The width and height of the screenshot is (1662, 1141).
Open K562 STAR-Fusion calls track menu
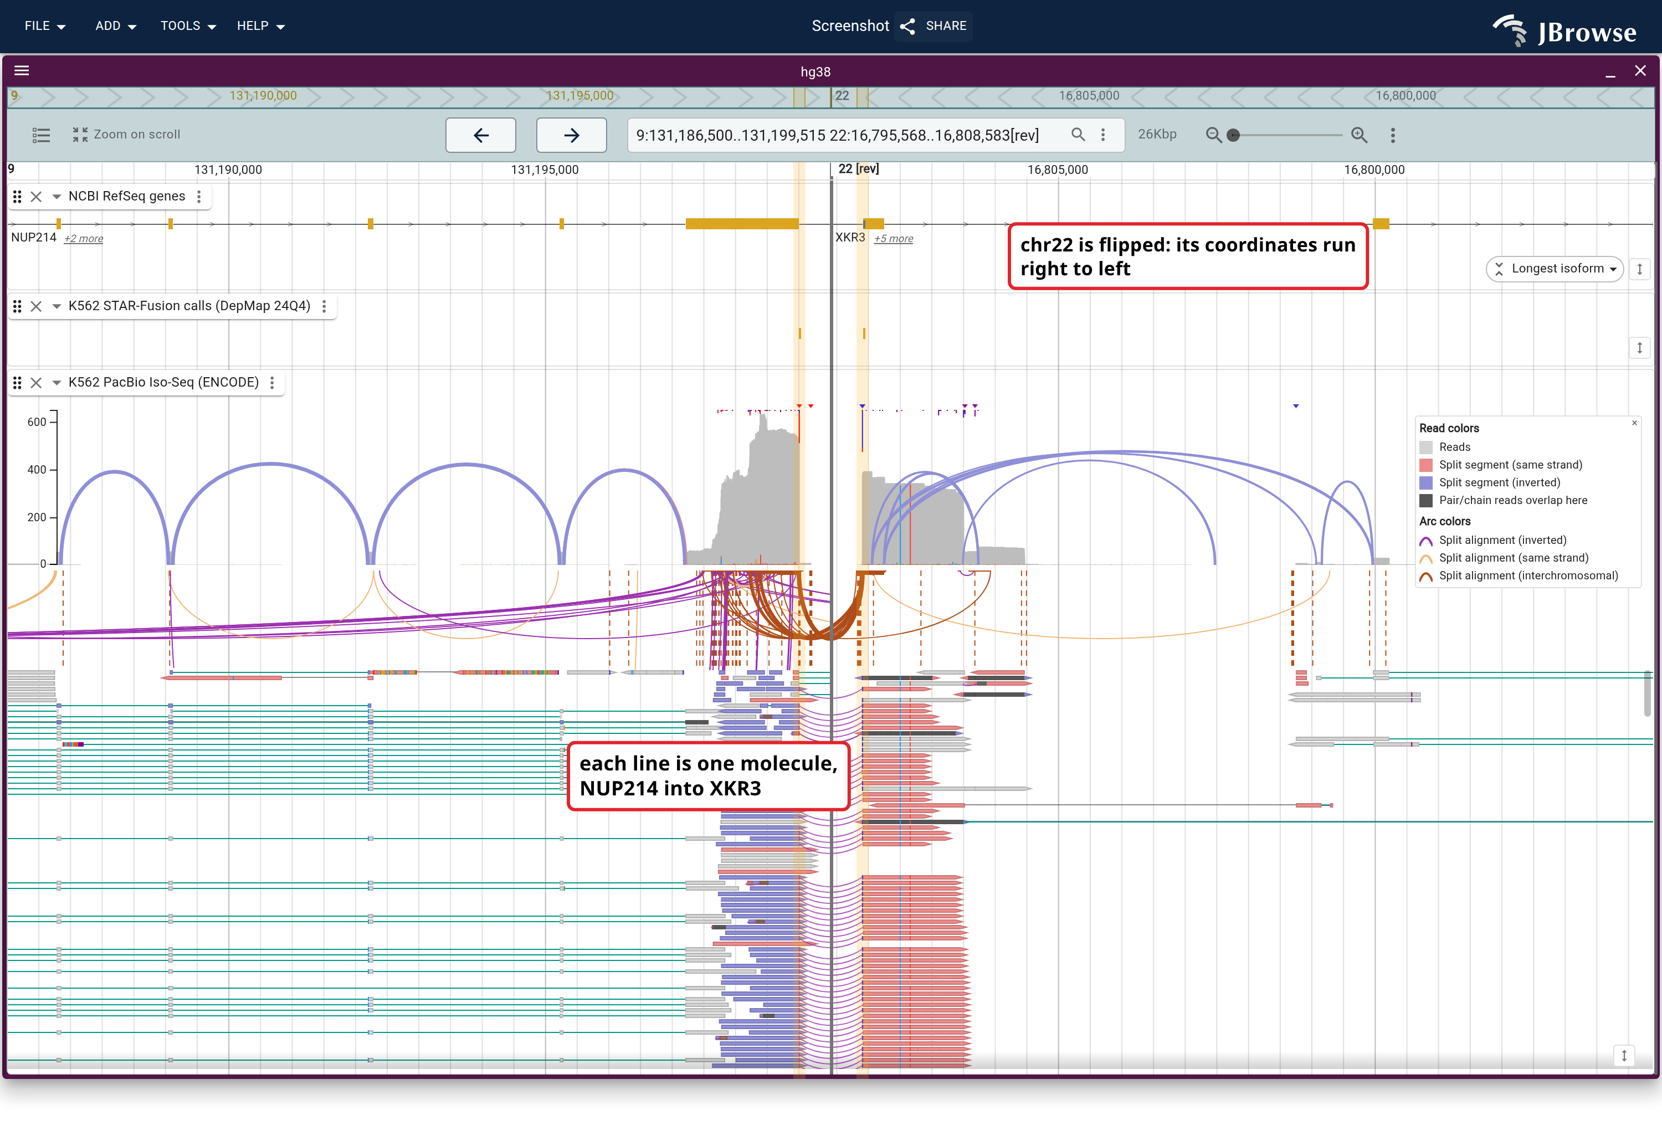click(324, 306)
